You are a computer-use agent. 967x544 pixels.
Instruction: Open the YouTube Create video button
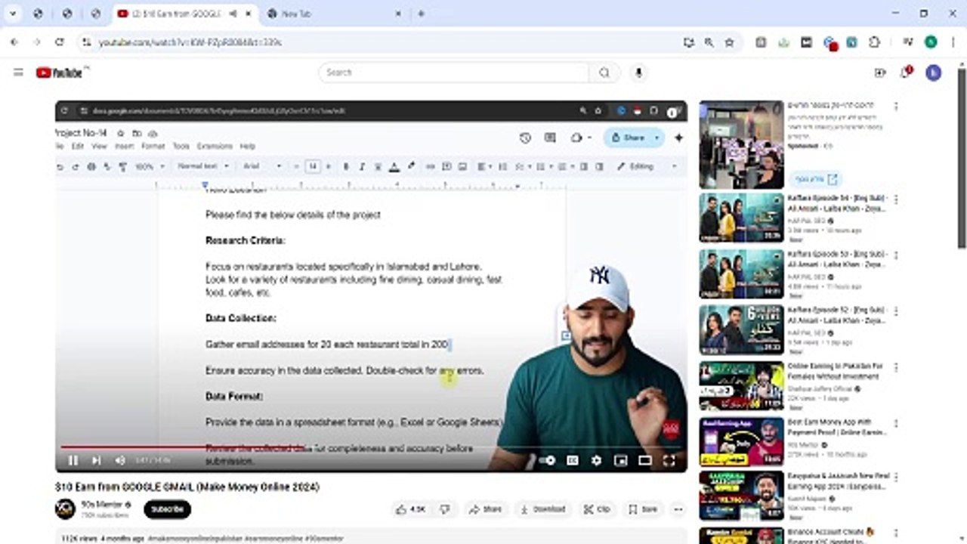[x=880, y=73]
